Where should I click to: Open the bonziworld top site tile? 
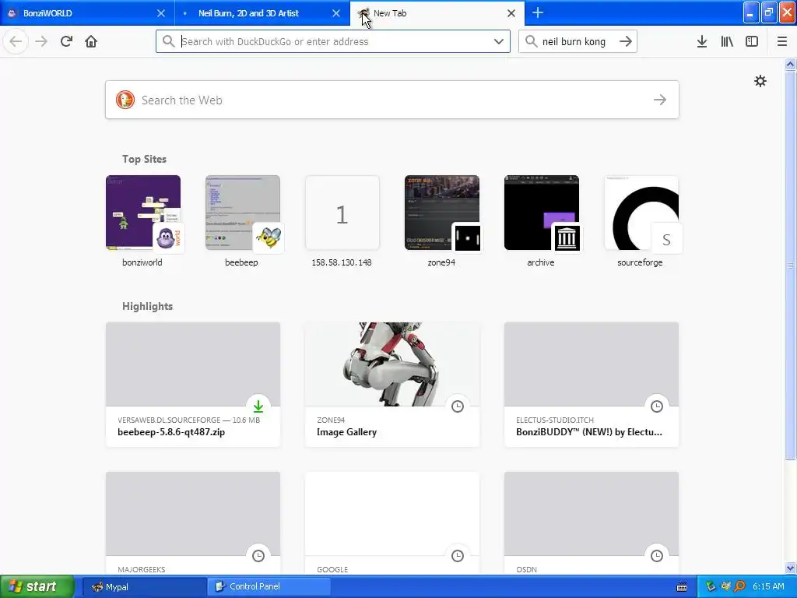143,221
